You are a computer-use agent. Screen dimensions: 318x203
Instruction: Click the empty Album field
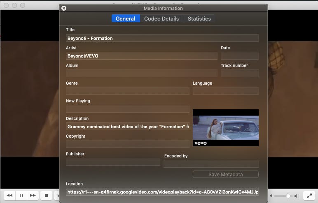pos(142,74)
